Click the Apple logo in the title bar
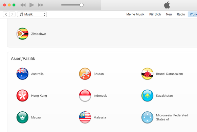 pos(167,5)
